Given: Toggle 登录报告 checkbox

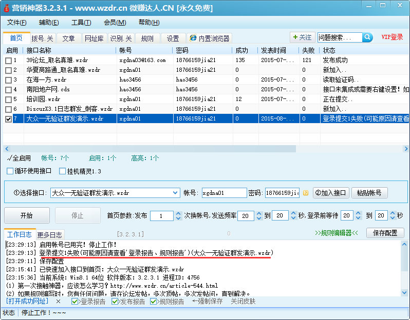Looking at the screenshot, I should [74, 302].
